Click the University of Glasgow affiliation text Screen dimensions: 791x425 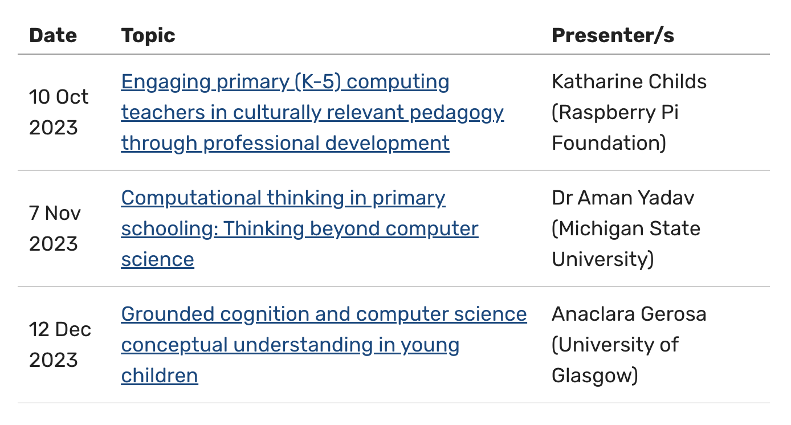click(x=615, y=360)
